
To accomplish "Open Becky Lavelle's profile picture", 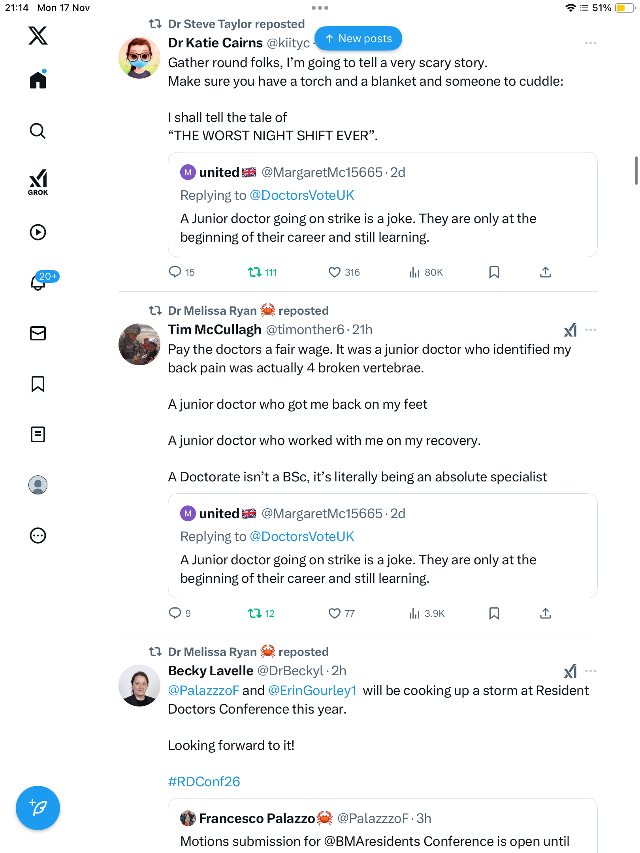I will point(139,686).
